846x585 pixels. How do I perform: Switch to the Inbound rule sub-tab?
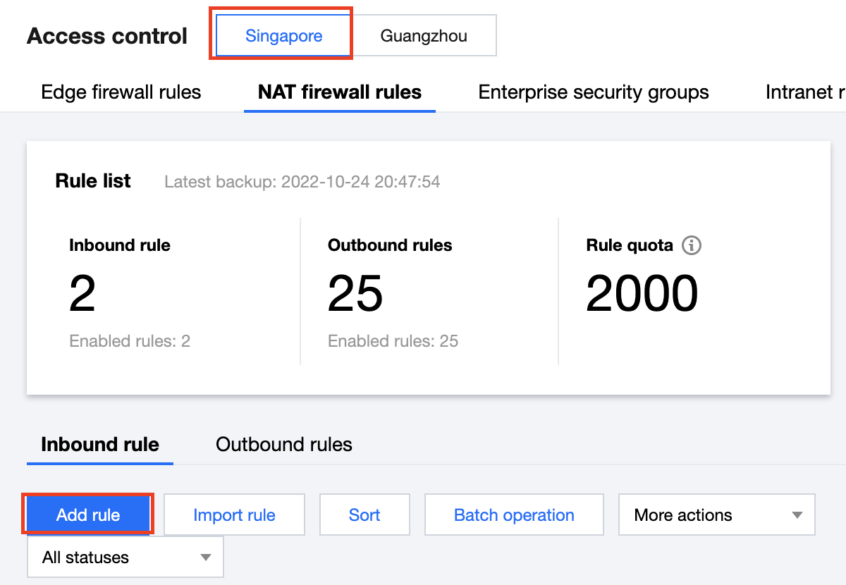click(x=100, y=445)
